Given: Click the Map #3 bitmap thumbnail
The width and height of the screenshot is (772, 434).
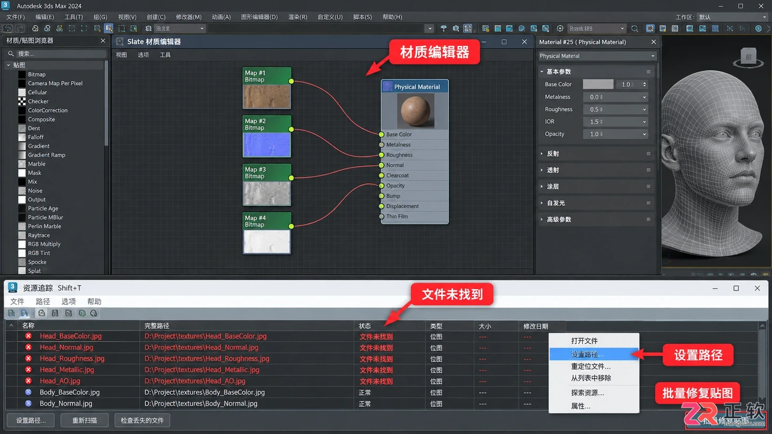Looking at the screenshot, I should [x=267, y=193].
